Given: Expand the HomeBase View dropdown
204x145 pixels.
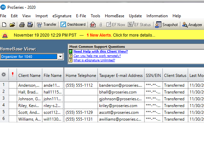Looking at the screenshot, I should [x=60, y=57].
